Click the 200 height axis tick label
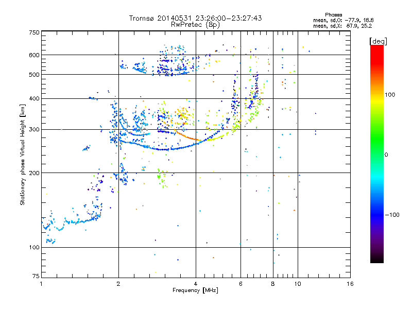The image size is (412, 309). click(x=34, y=173)
